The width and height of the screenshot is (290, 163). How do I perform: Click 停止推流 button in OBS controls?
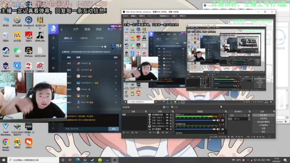[264, 115]
